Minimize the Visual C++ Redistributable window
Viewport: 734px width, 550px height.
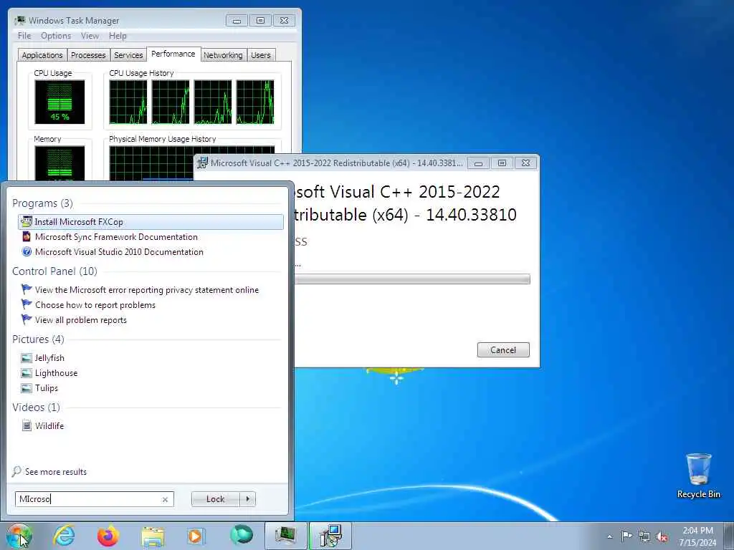[478, 163]
